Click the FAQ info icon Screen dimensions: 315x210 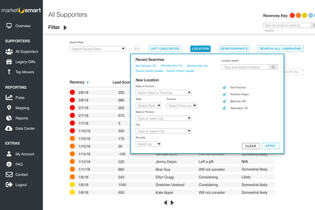point(9,164)
